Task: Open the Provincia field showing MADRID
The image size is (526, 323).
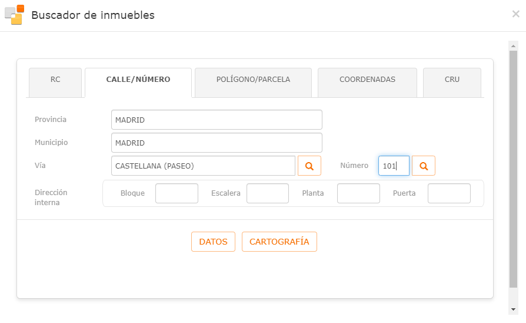Action: coord(217,120)
